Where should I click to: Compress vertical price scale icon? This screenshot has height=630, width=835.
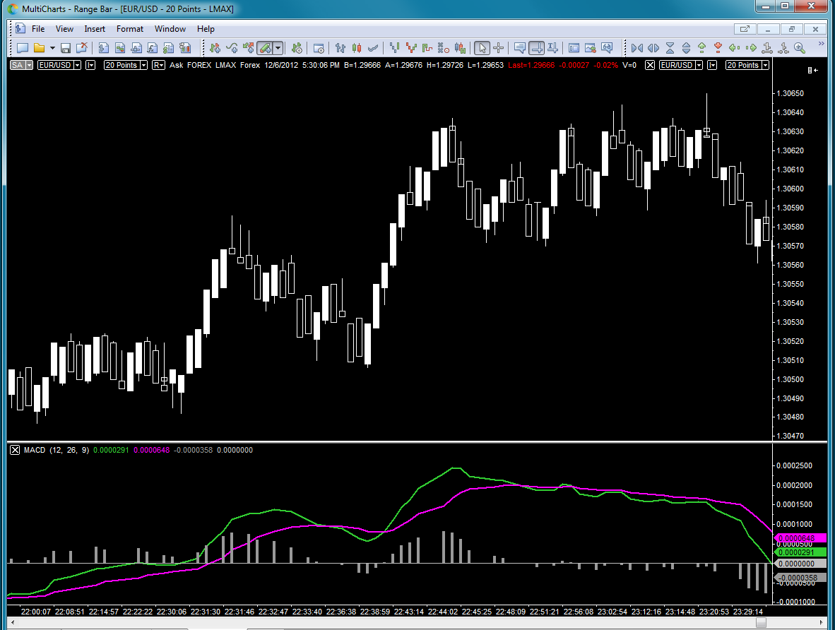[x=670, y=49]
